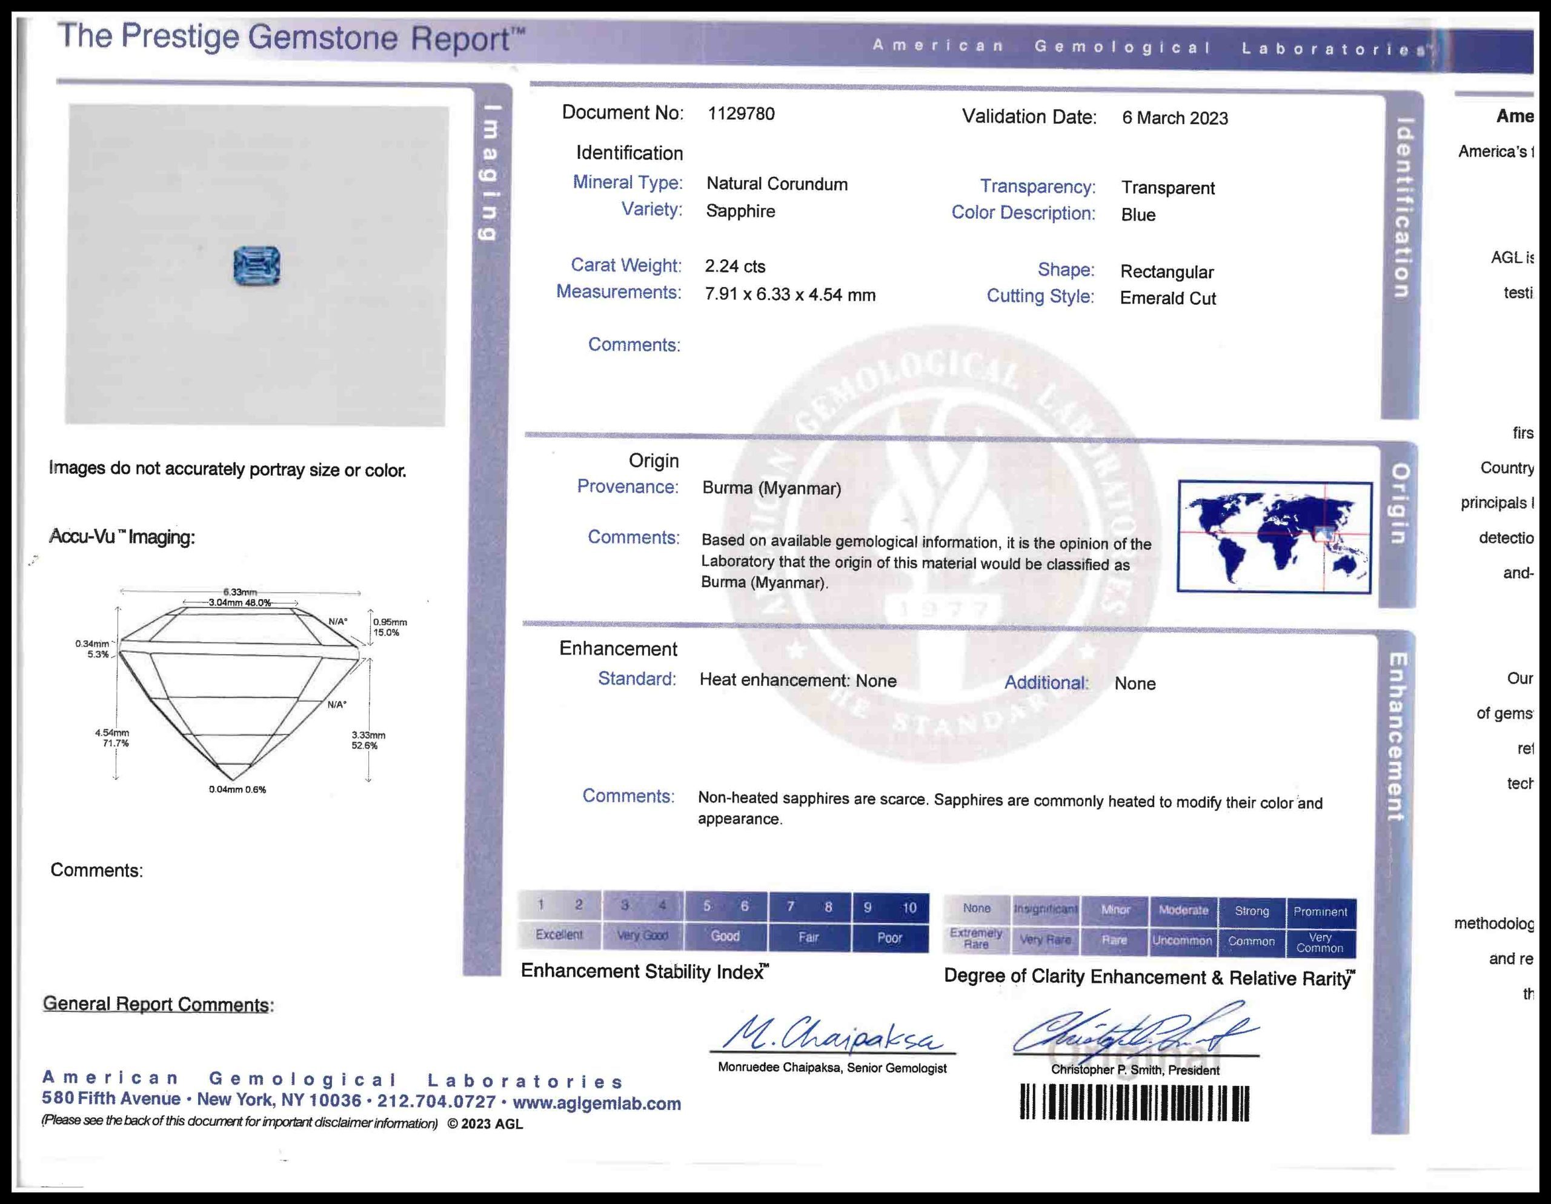Select culet measurement 0.04mm 0.6% in diagram

pos(237,789)
